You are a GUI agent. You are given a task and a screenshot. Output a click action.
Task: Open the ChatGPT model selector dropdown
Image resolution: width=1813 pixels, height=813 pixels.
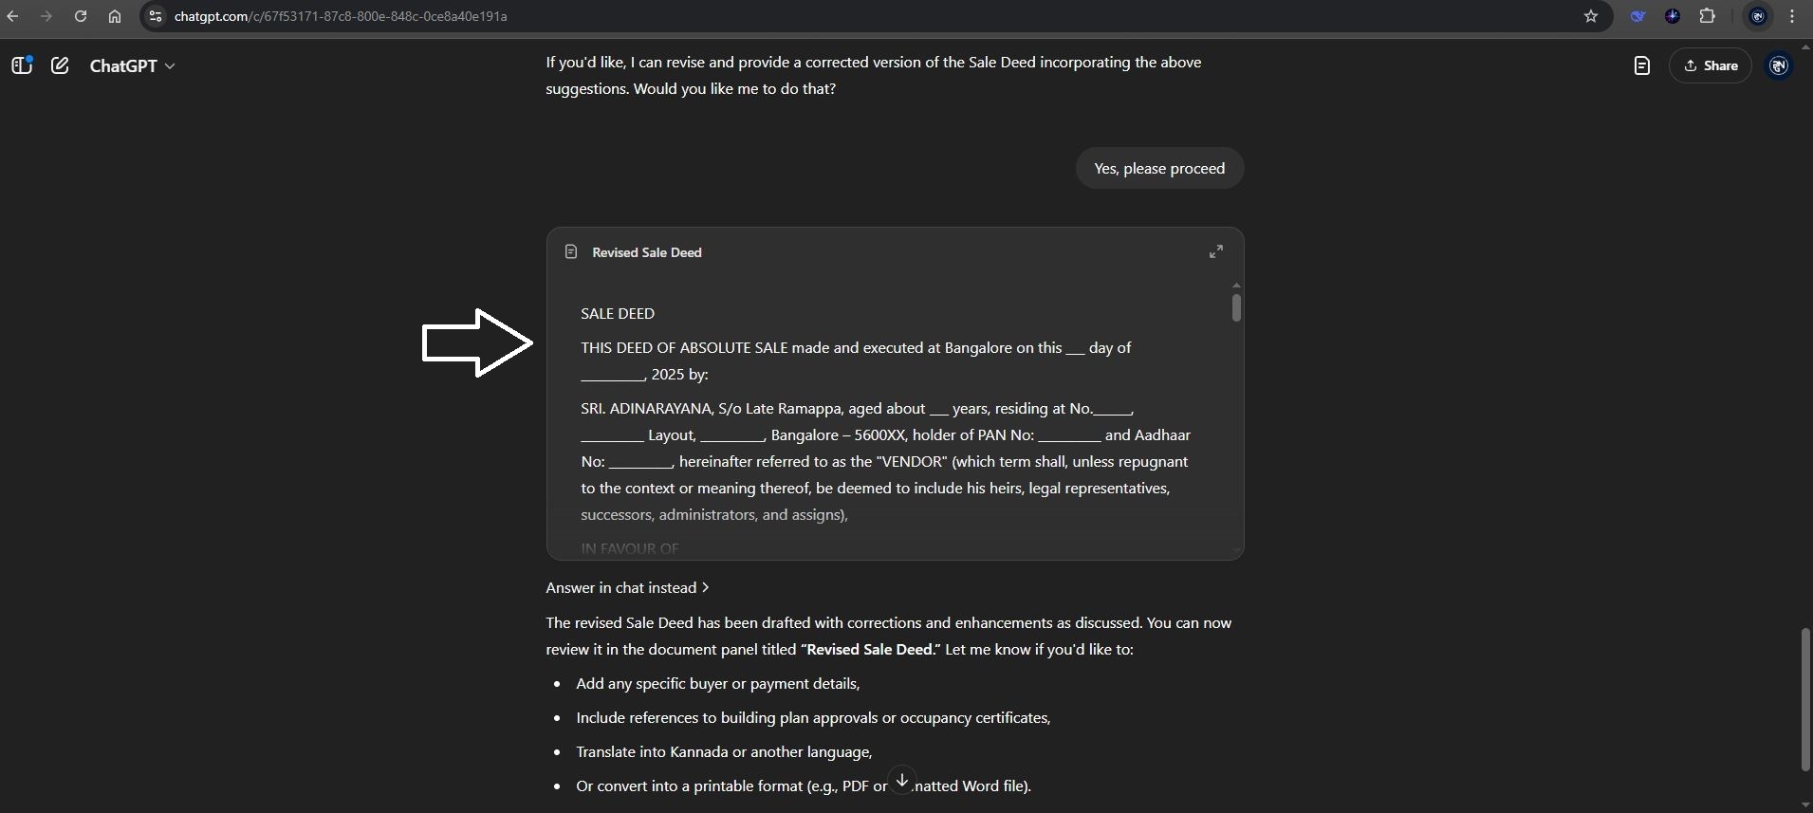pyautogui.click(x=133, y=65)
